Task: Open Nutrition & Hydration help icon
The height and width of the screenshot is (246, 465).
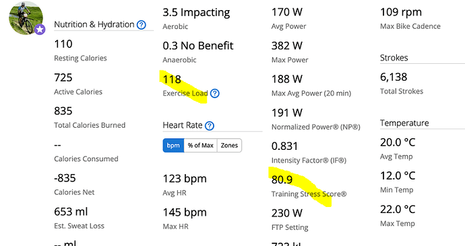Action: (142, 25)
